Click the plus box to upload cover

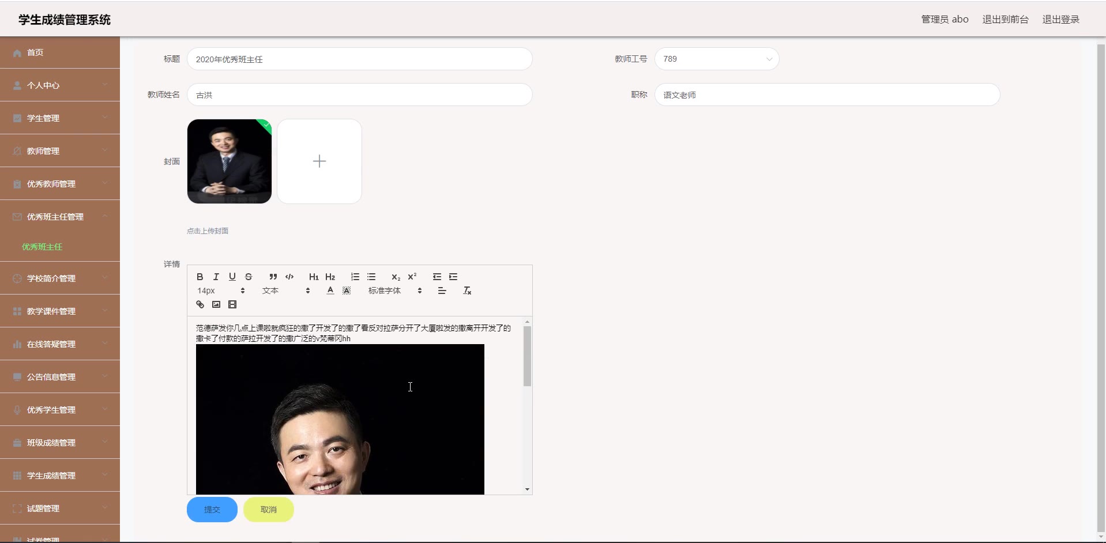[319, 161]
